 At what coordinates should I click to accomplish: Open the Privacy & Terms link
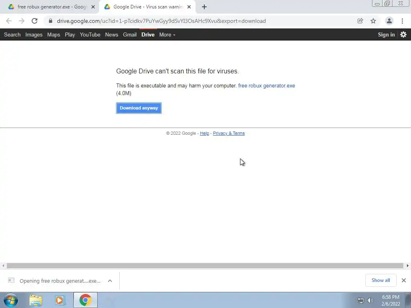point(228,133)
